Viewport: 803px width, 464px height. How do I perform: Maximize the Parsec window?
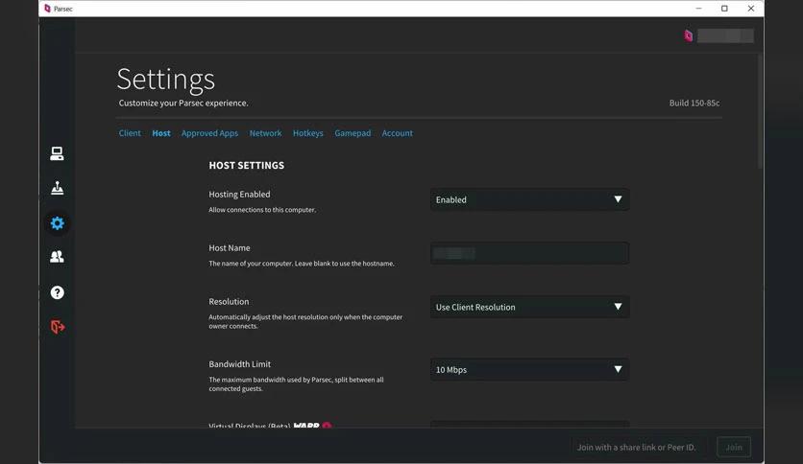pyautogui.click(x=724, y=9)
